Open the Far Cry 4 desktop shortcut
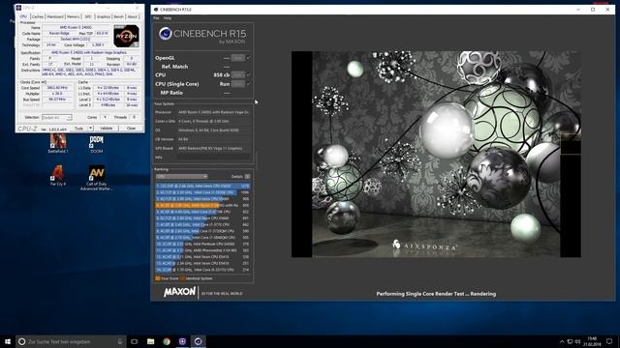This screenshot has width=620, height=348. [x=58, y=176]
